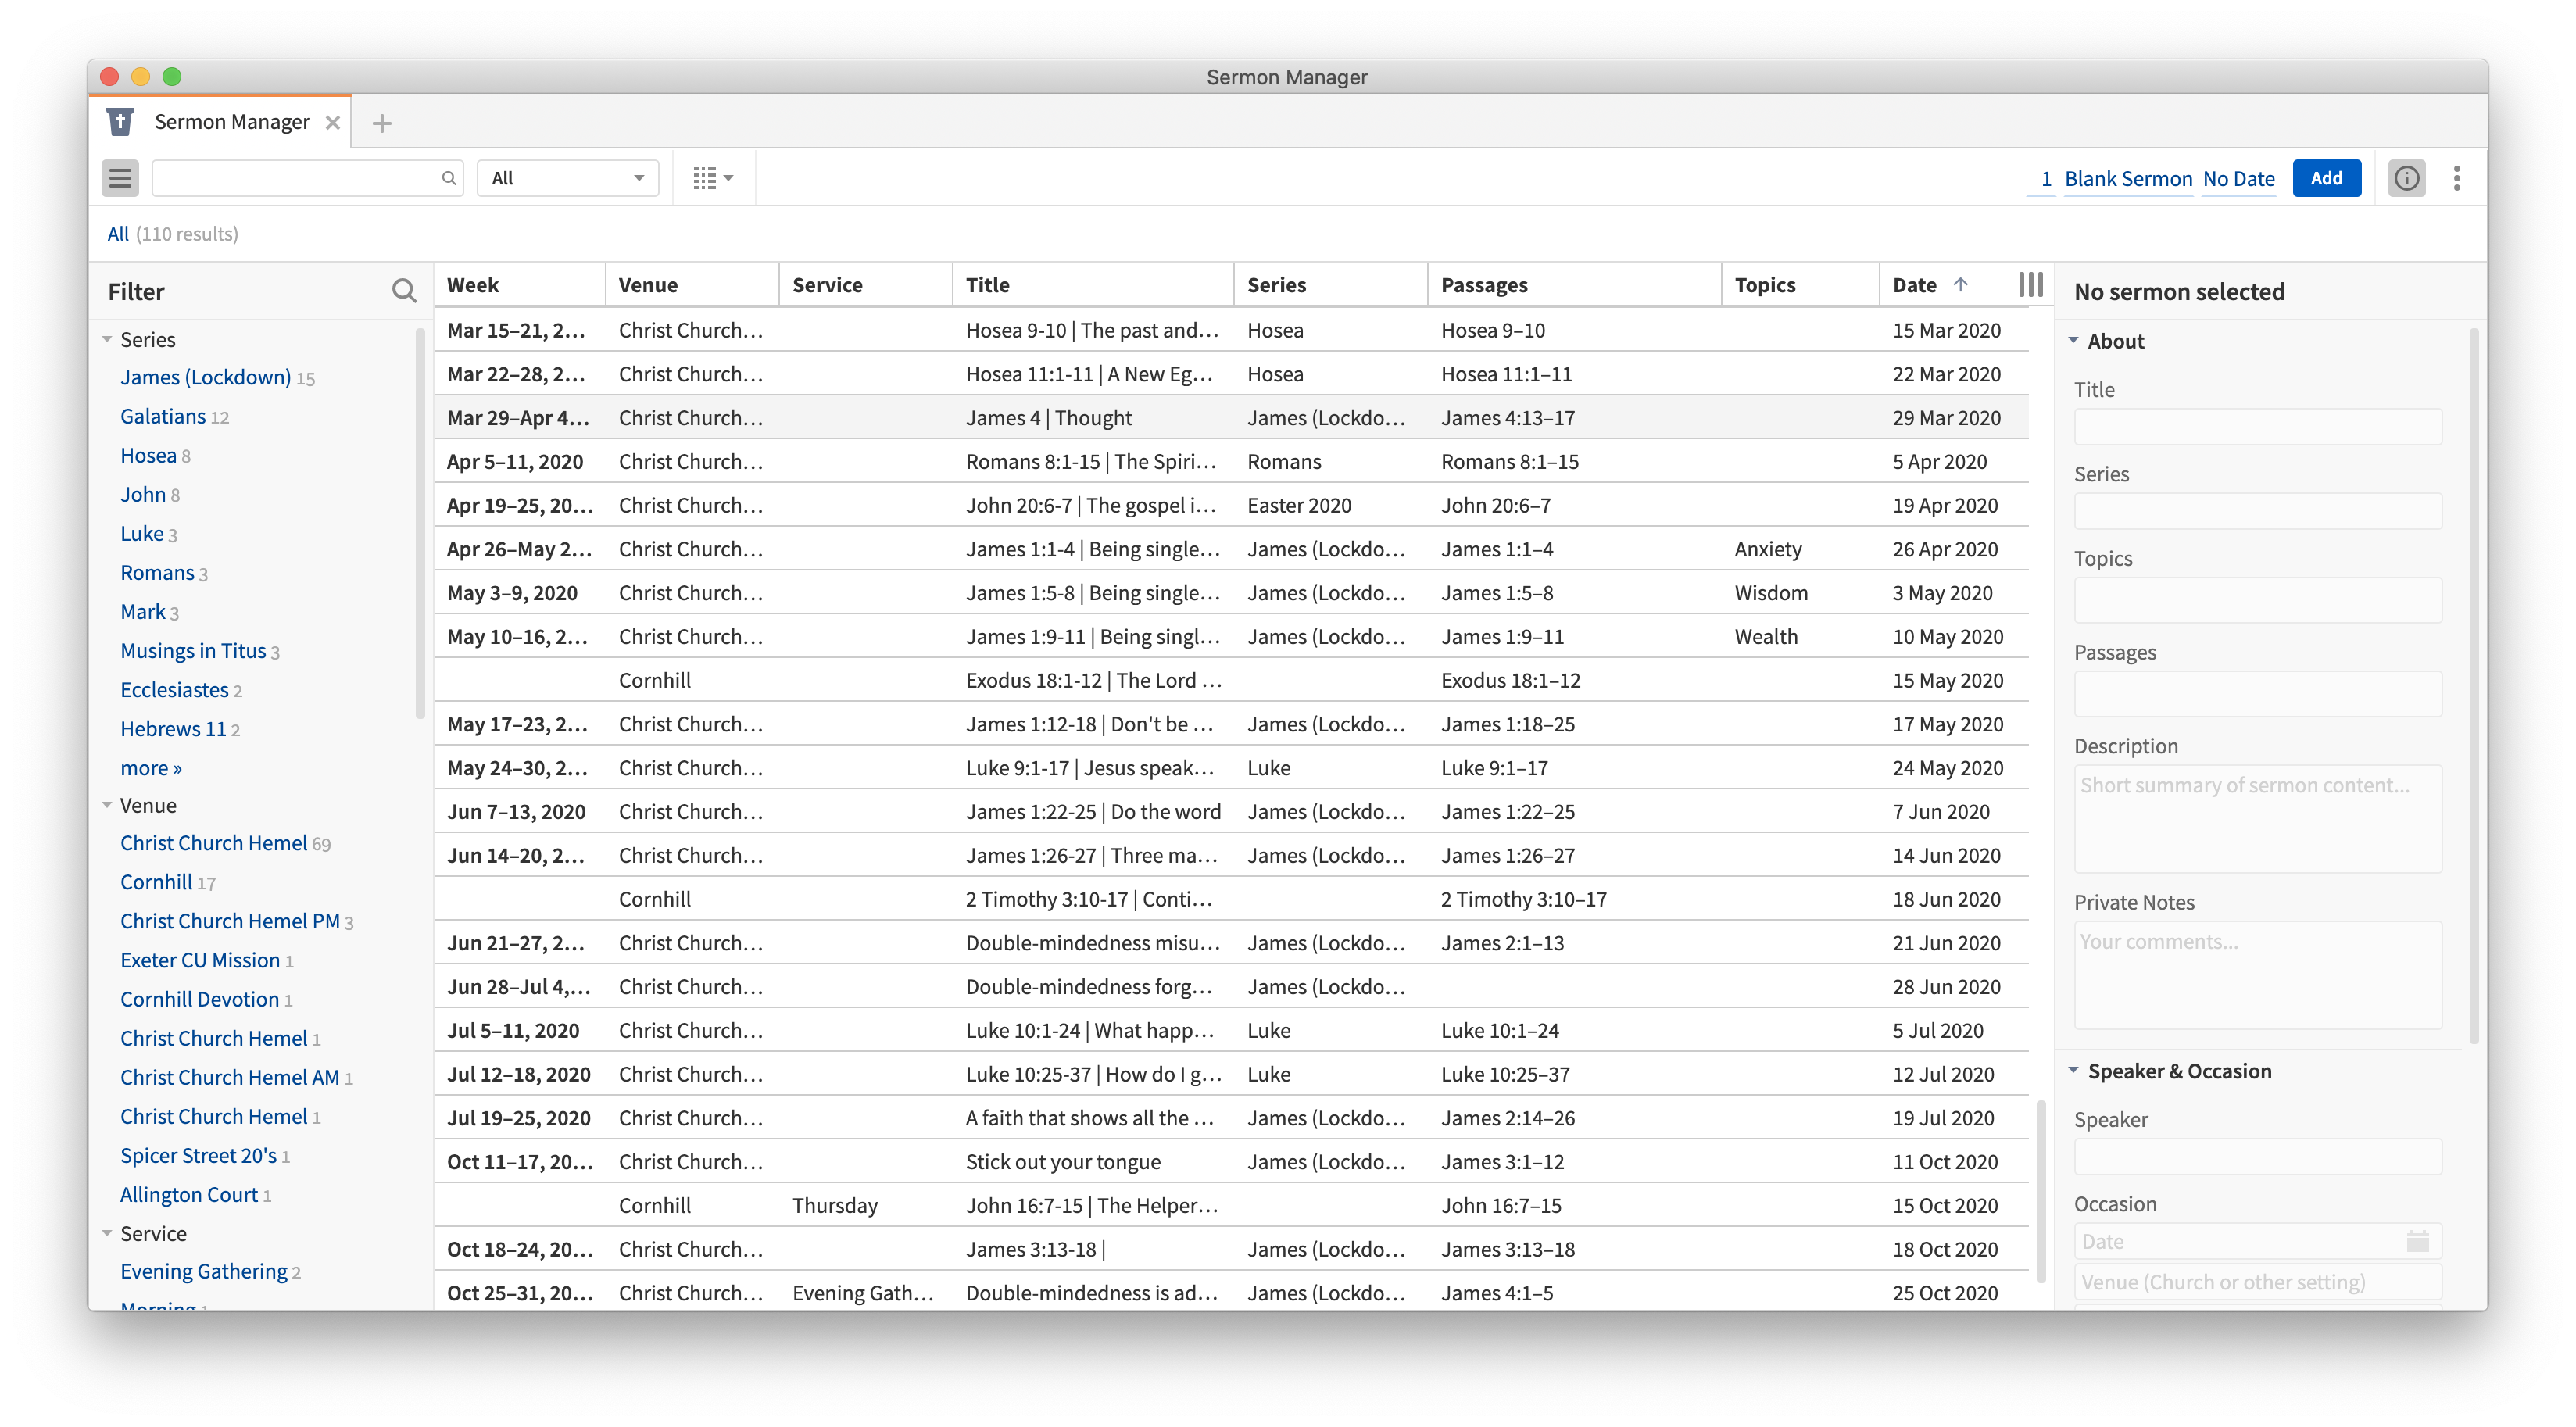The image size is (2576, 1427).
Task: Click the Title input field
Action: coord(2257,427)
